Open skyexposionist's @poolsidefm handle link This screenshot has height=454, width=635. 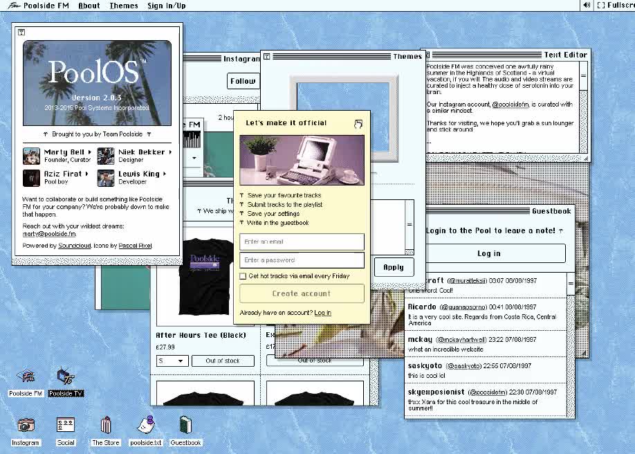click(487, 392)
